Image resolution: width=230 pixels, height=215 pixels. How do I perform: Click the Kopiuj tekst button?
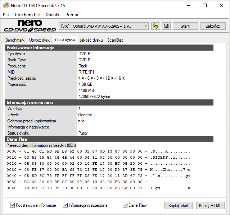[x=178, y=206]
